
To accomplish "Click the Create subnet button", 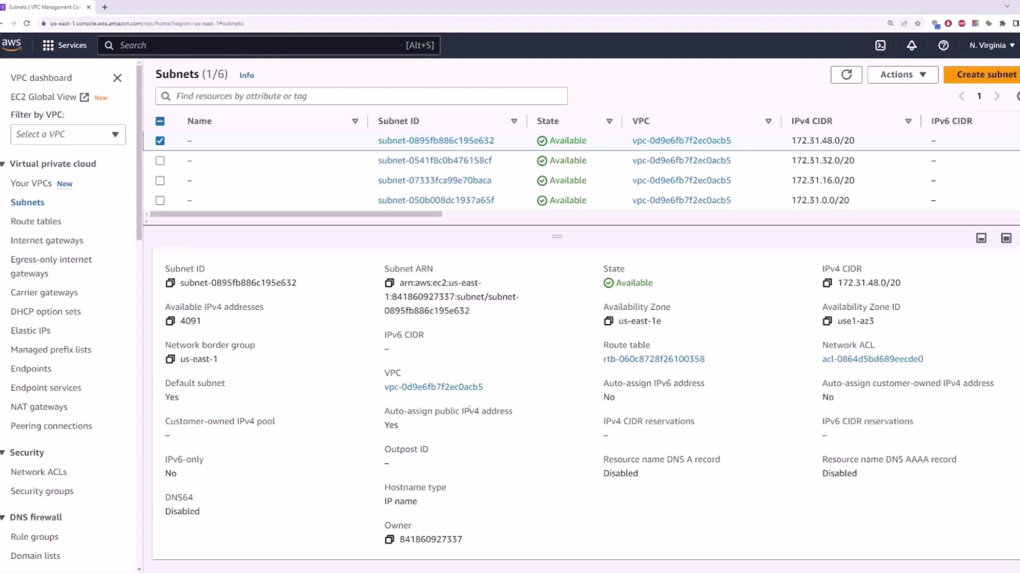I will tap(986, 74).
